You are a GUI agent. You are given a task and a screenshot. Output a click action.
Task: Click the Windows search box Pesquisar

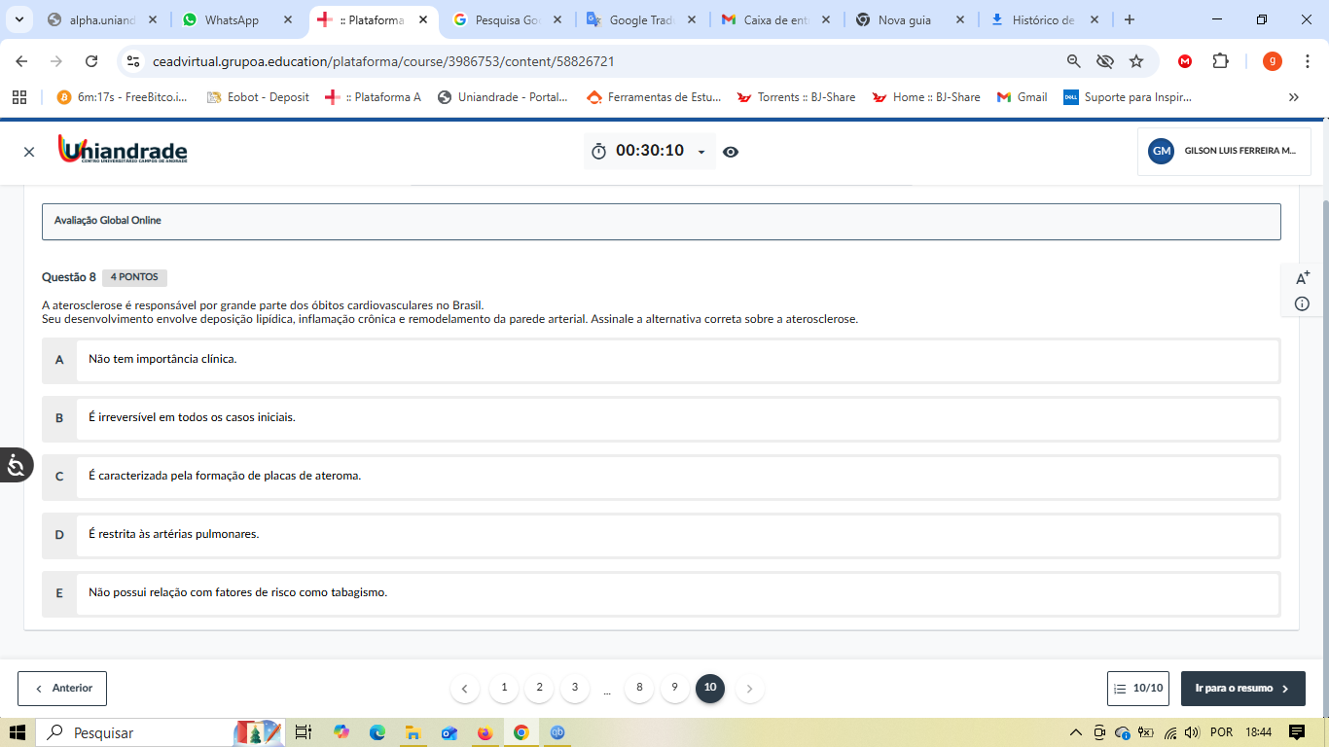click(136, 732)
